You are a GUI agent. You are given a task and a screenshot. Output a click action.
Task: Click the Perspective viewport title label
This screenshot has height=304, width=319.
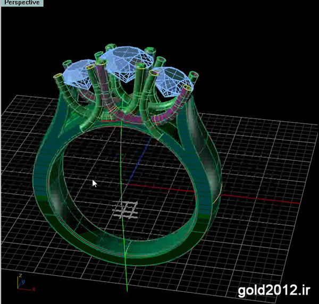[x=22, y=3]
